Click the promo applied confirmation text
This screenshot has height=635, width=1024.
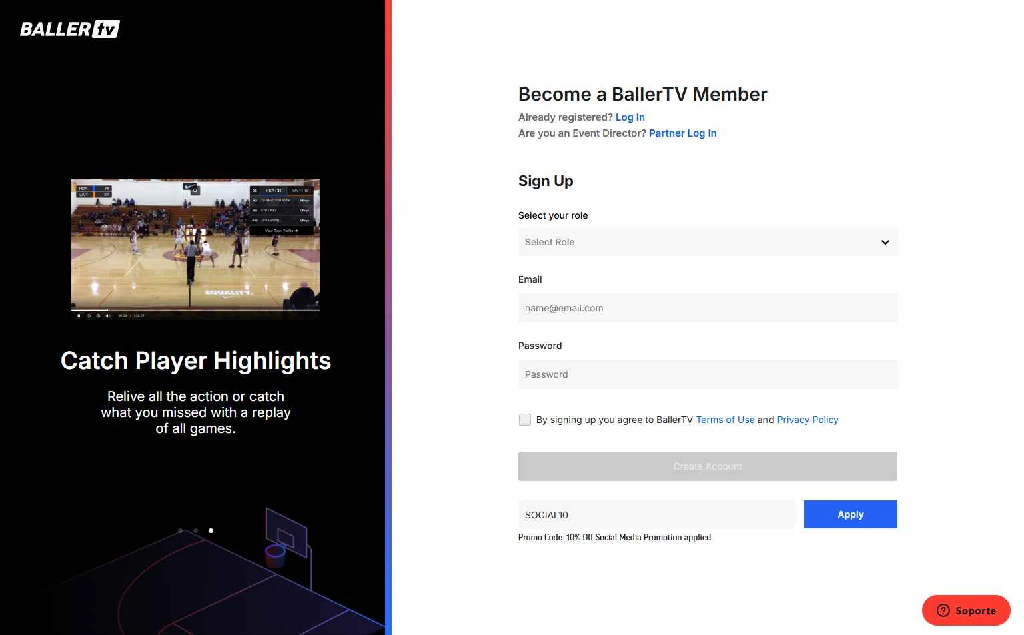614,538
